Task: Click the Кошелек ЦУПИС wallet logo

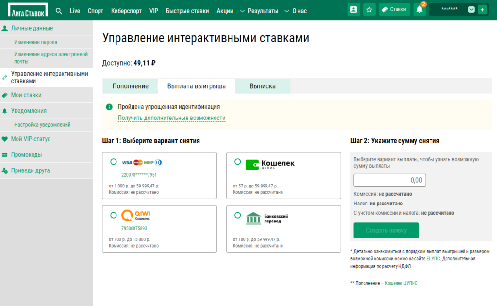Action: [x=270, y=164]
